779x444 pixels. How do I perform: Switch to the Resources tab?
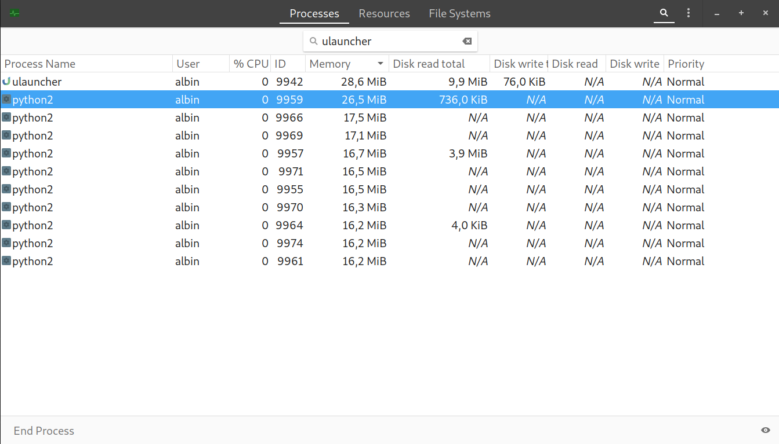click(384, 13)
